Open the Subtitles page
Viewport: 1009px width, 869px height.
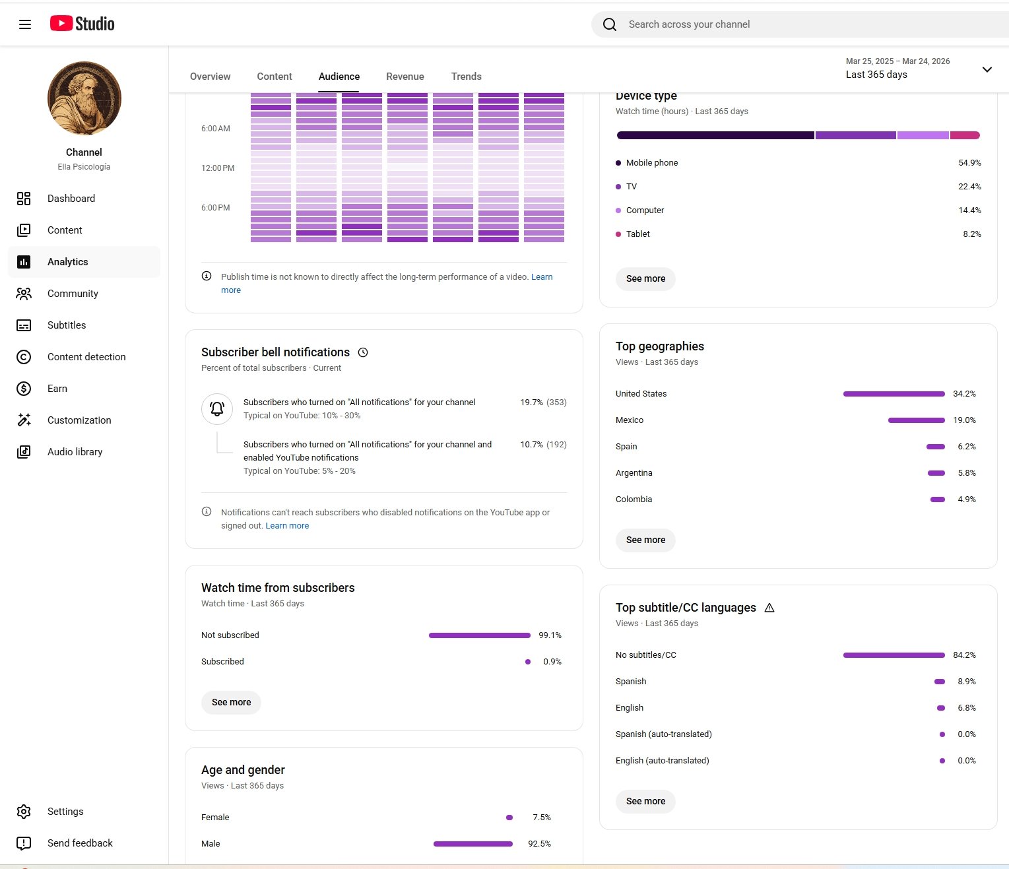(67, 325)
